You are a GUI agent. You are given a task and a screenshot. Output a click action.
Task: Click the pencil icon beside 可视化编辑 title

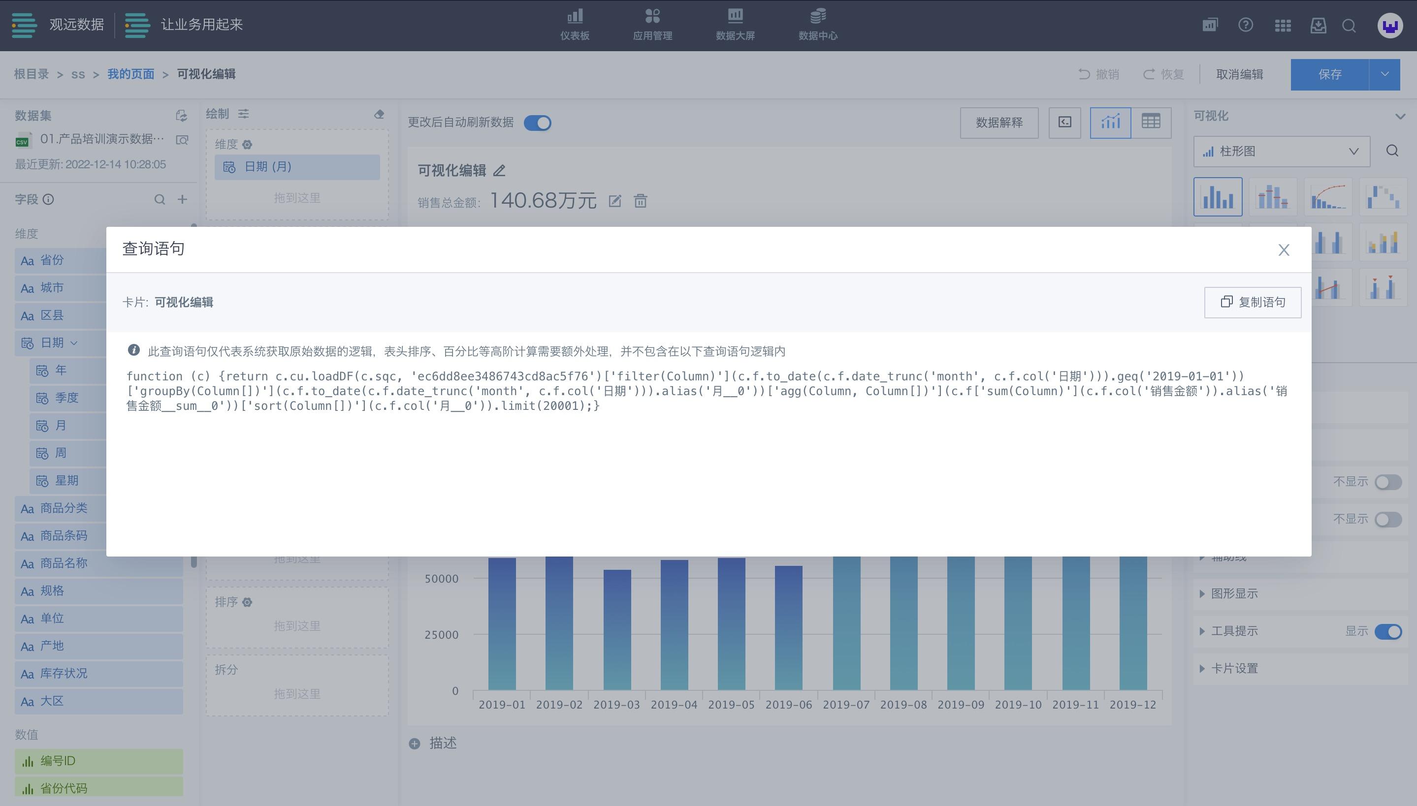[x=499, y=170]
